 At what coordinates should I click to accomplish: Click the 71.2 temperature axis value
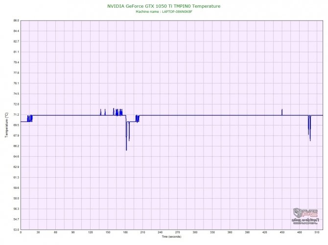pyautogui.click(x=16, y=115)
